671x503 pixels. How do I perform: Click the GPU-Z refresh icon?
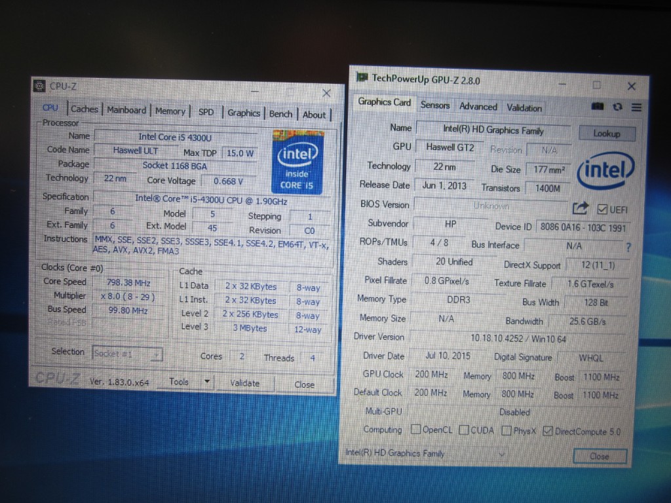tap(617, 107)
